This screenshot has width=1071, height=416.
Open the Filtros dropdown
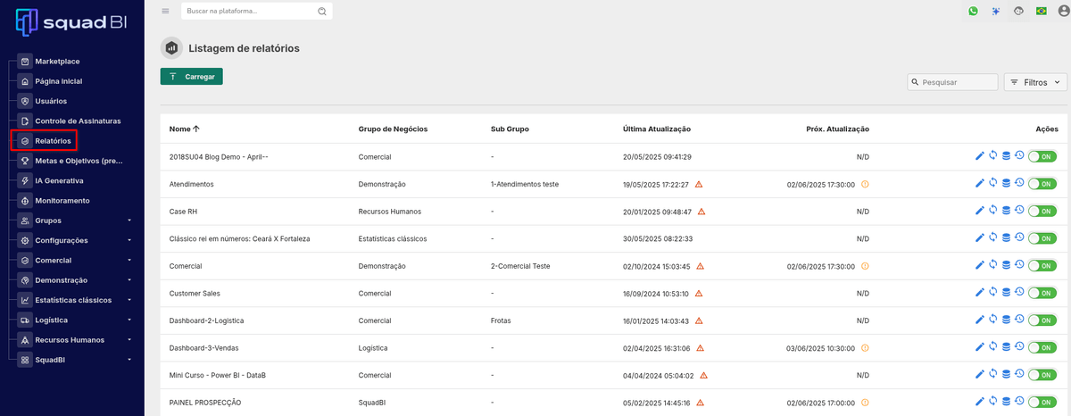click(x=1035, y=82)
